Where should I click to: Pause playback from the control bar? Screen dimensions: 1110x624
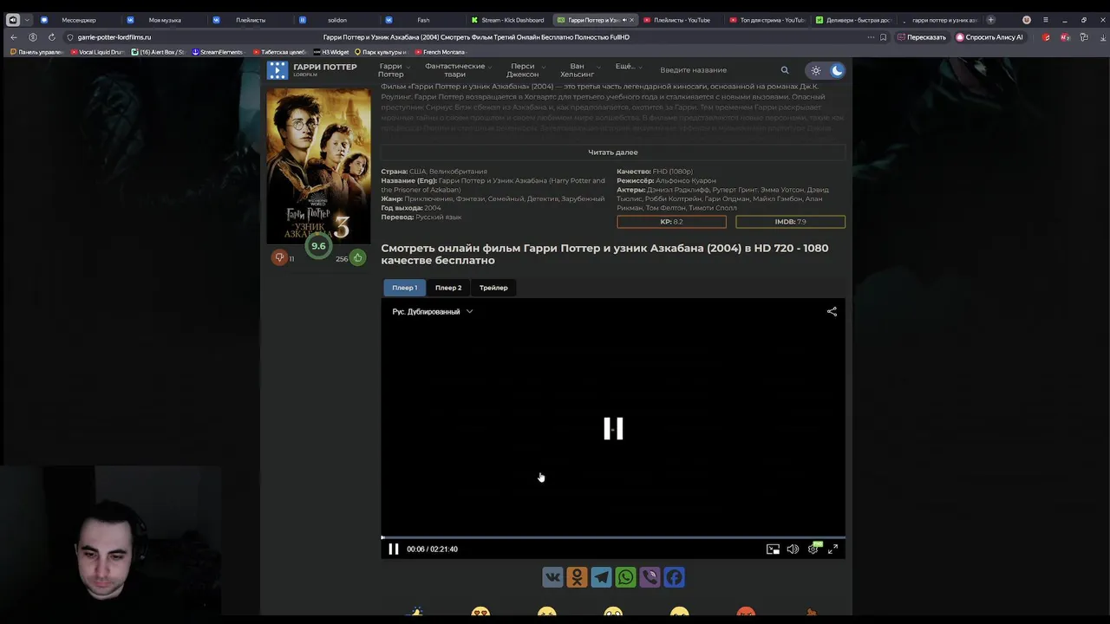click(393, 549)
